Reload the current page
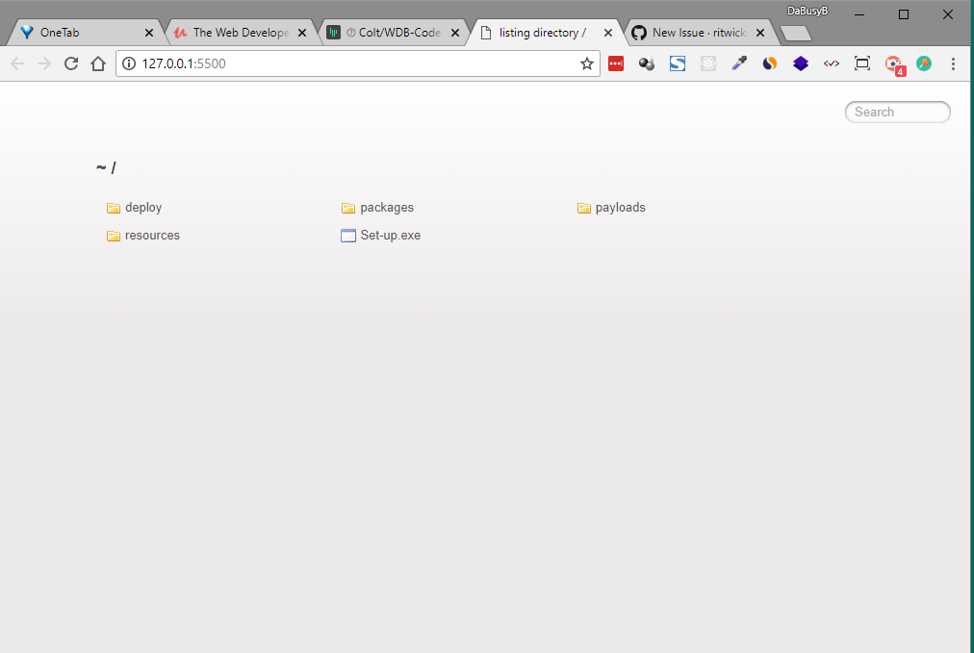Image resolution: width=974 pixels, height=653 pixels. [x=71, y=63]
